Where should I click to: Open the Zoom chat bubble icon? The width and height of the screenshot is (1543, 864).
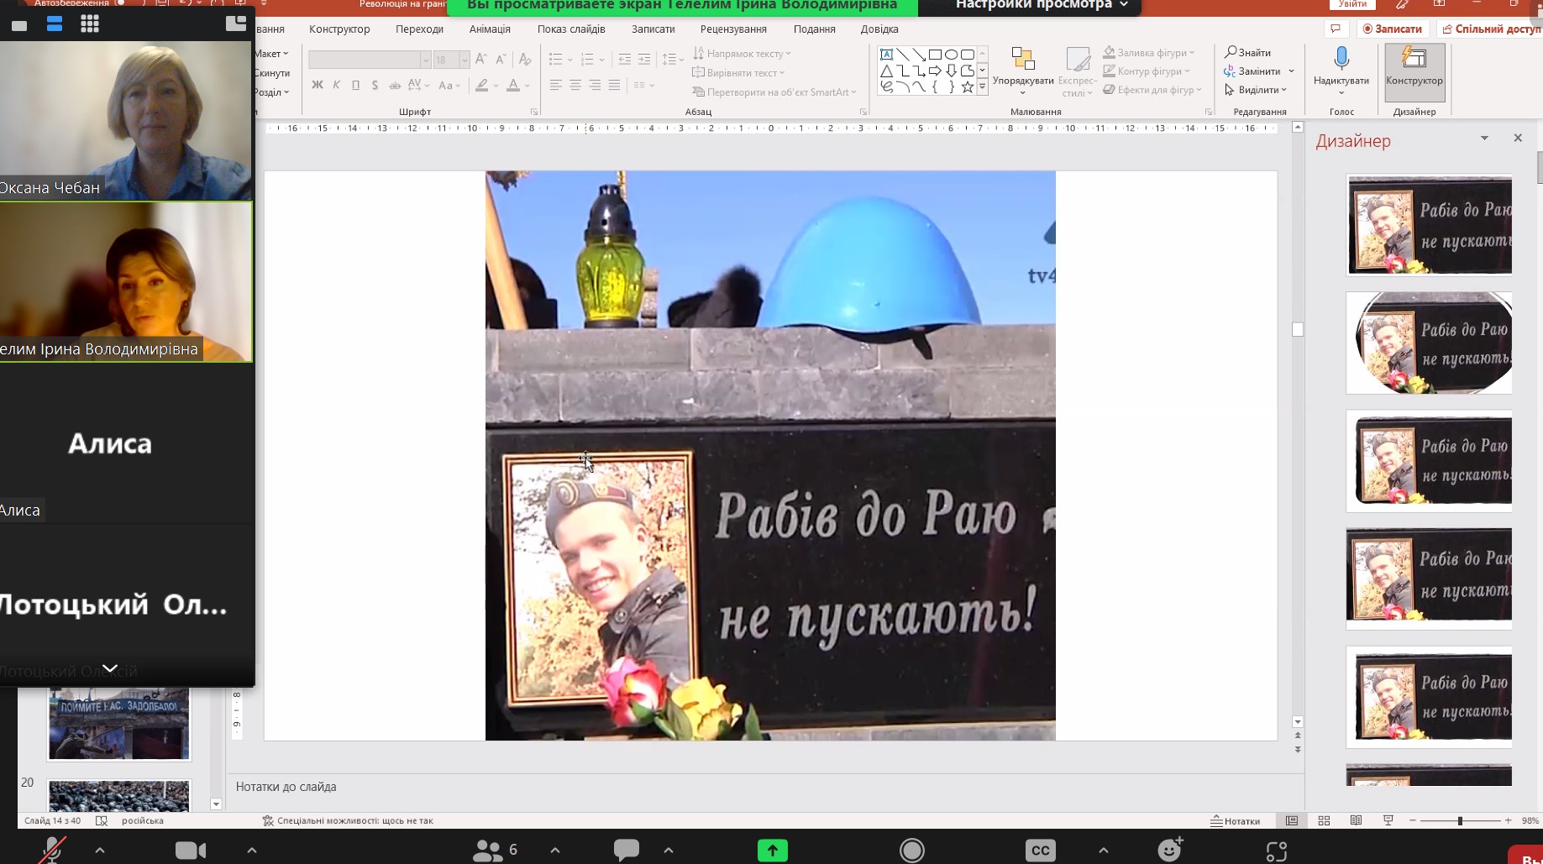[x=626, y=850]
